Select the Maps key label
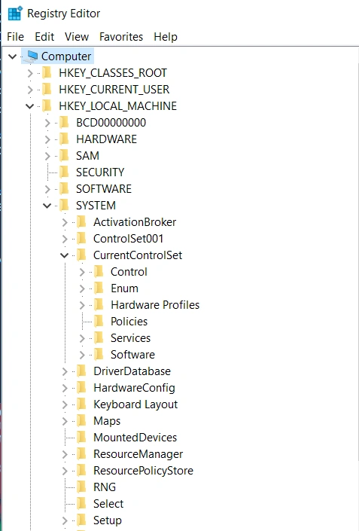 (x=107, y=421)
